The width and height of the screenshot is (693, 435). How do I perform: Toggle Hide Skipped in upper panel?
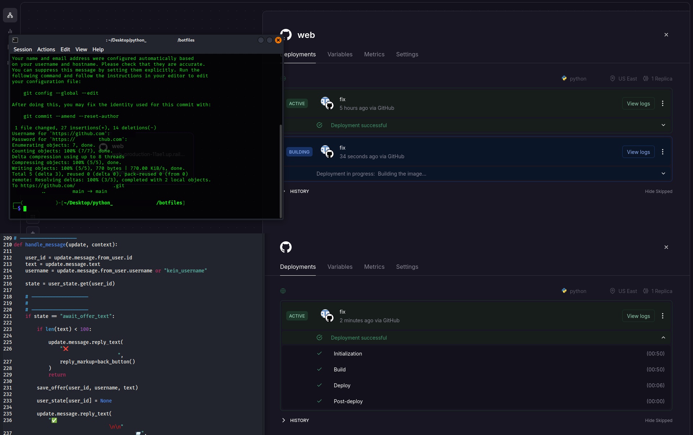click(x=658, y=191)
